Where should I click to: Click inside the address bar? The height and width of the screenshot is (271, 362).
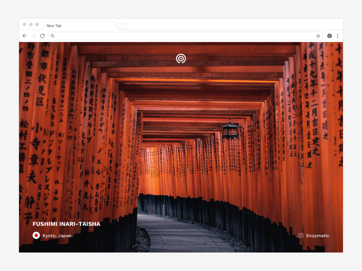pos(181,36)
